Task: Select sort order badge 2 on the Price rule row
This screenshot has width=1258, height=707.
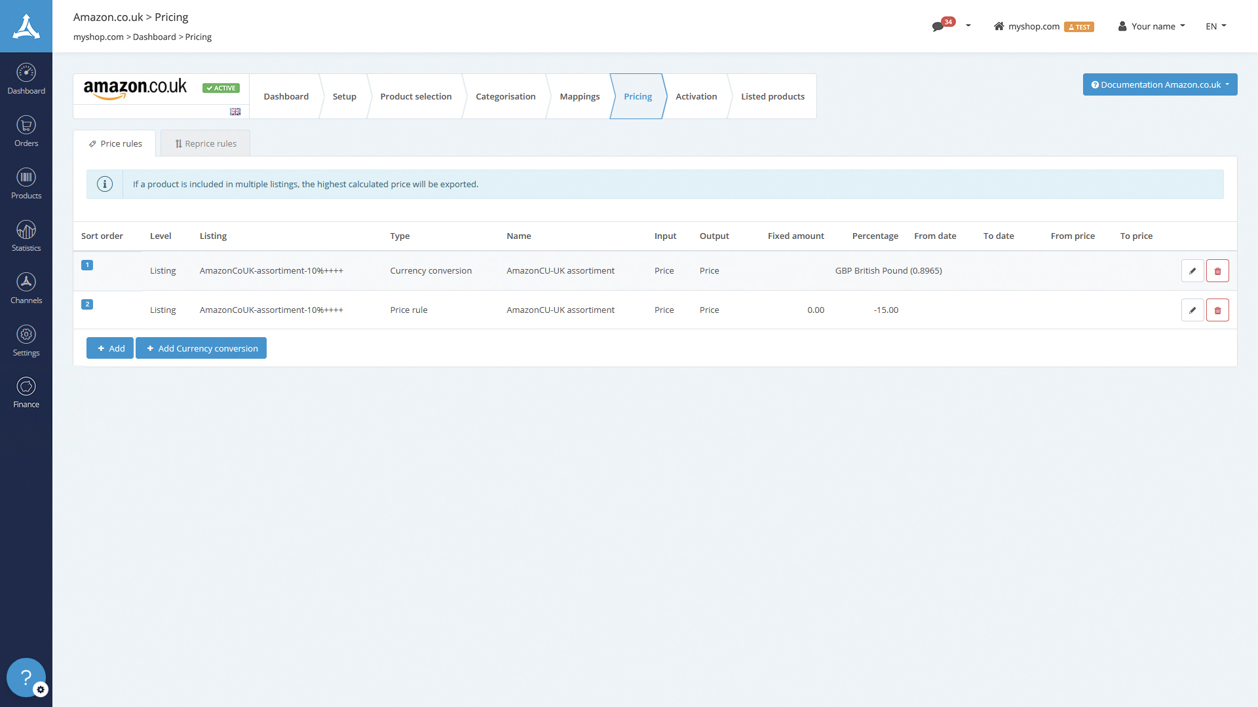Action: 87,304
